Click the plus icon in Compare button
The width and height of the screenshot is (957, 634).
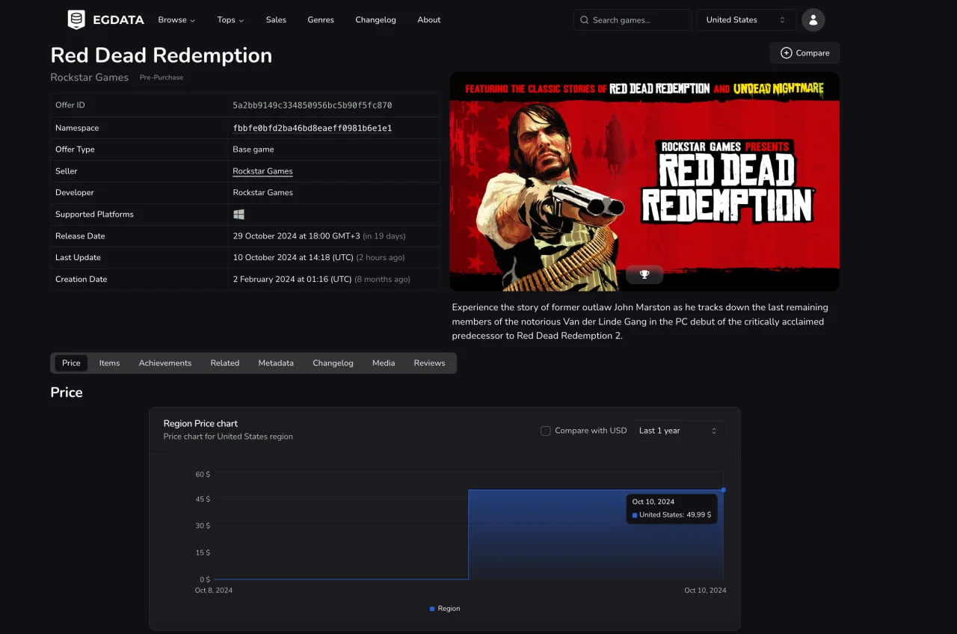[786, 53]
